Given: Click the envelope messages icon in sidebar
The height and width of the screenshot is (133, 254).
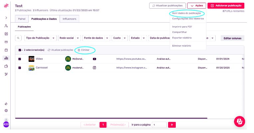Looking at the screenshot, I should [x=6, y=42].
